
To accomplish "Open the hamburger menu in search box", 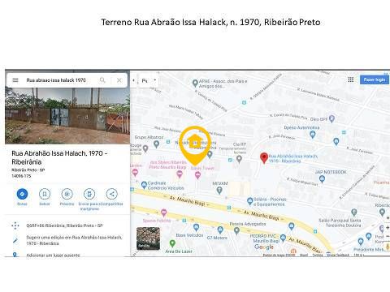I will pyautogui.click(x=15, y=80).
